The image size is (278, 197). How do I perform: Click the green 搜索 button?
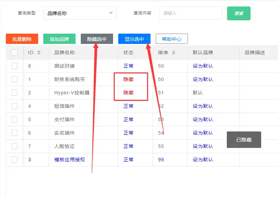tap(238, 13)
